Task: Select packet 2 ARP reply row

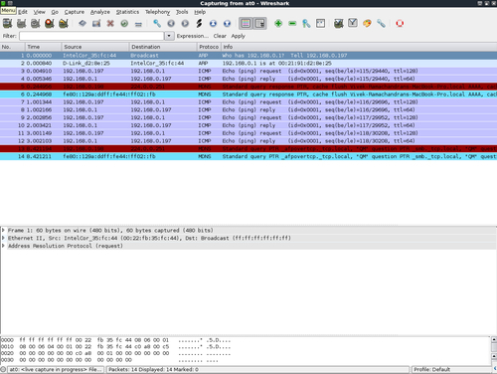Action: pos(248,63)
